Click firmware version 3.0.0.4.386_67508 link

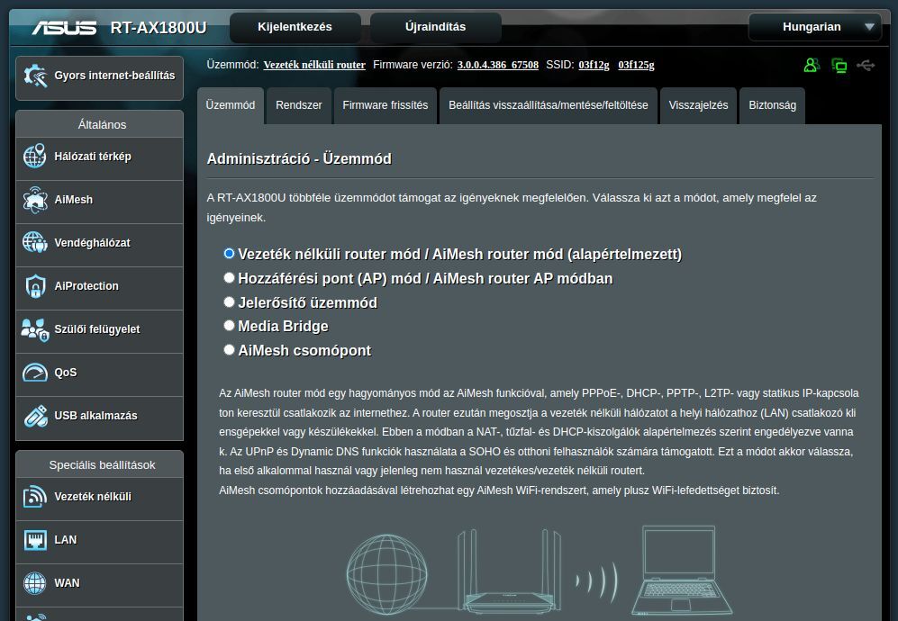(498, 65)
